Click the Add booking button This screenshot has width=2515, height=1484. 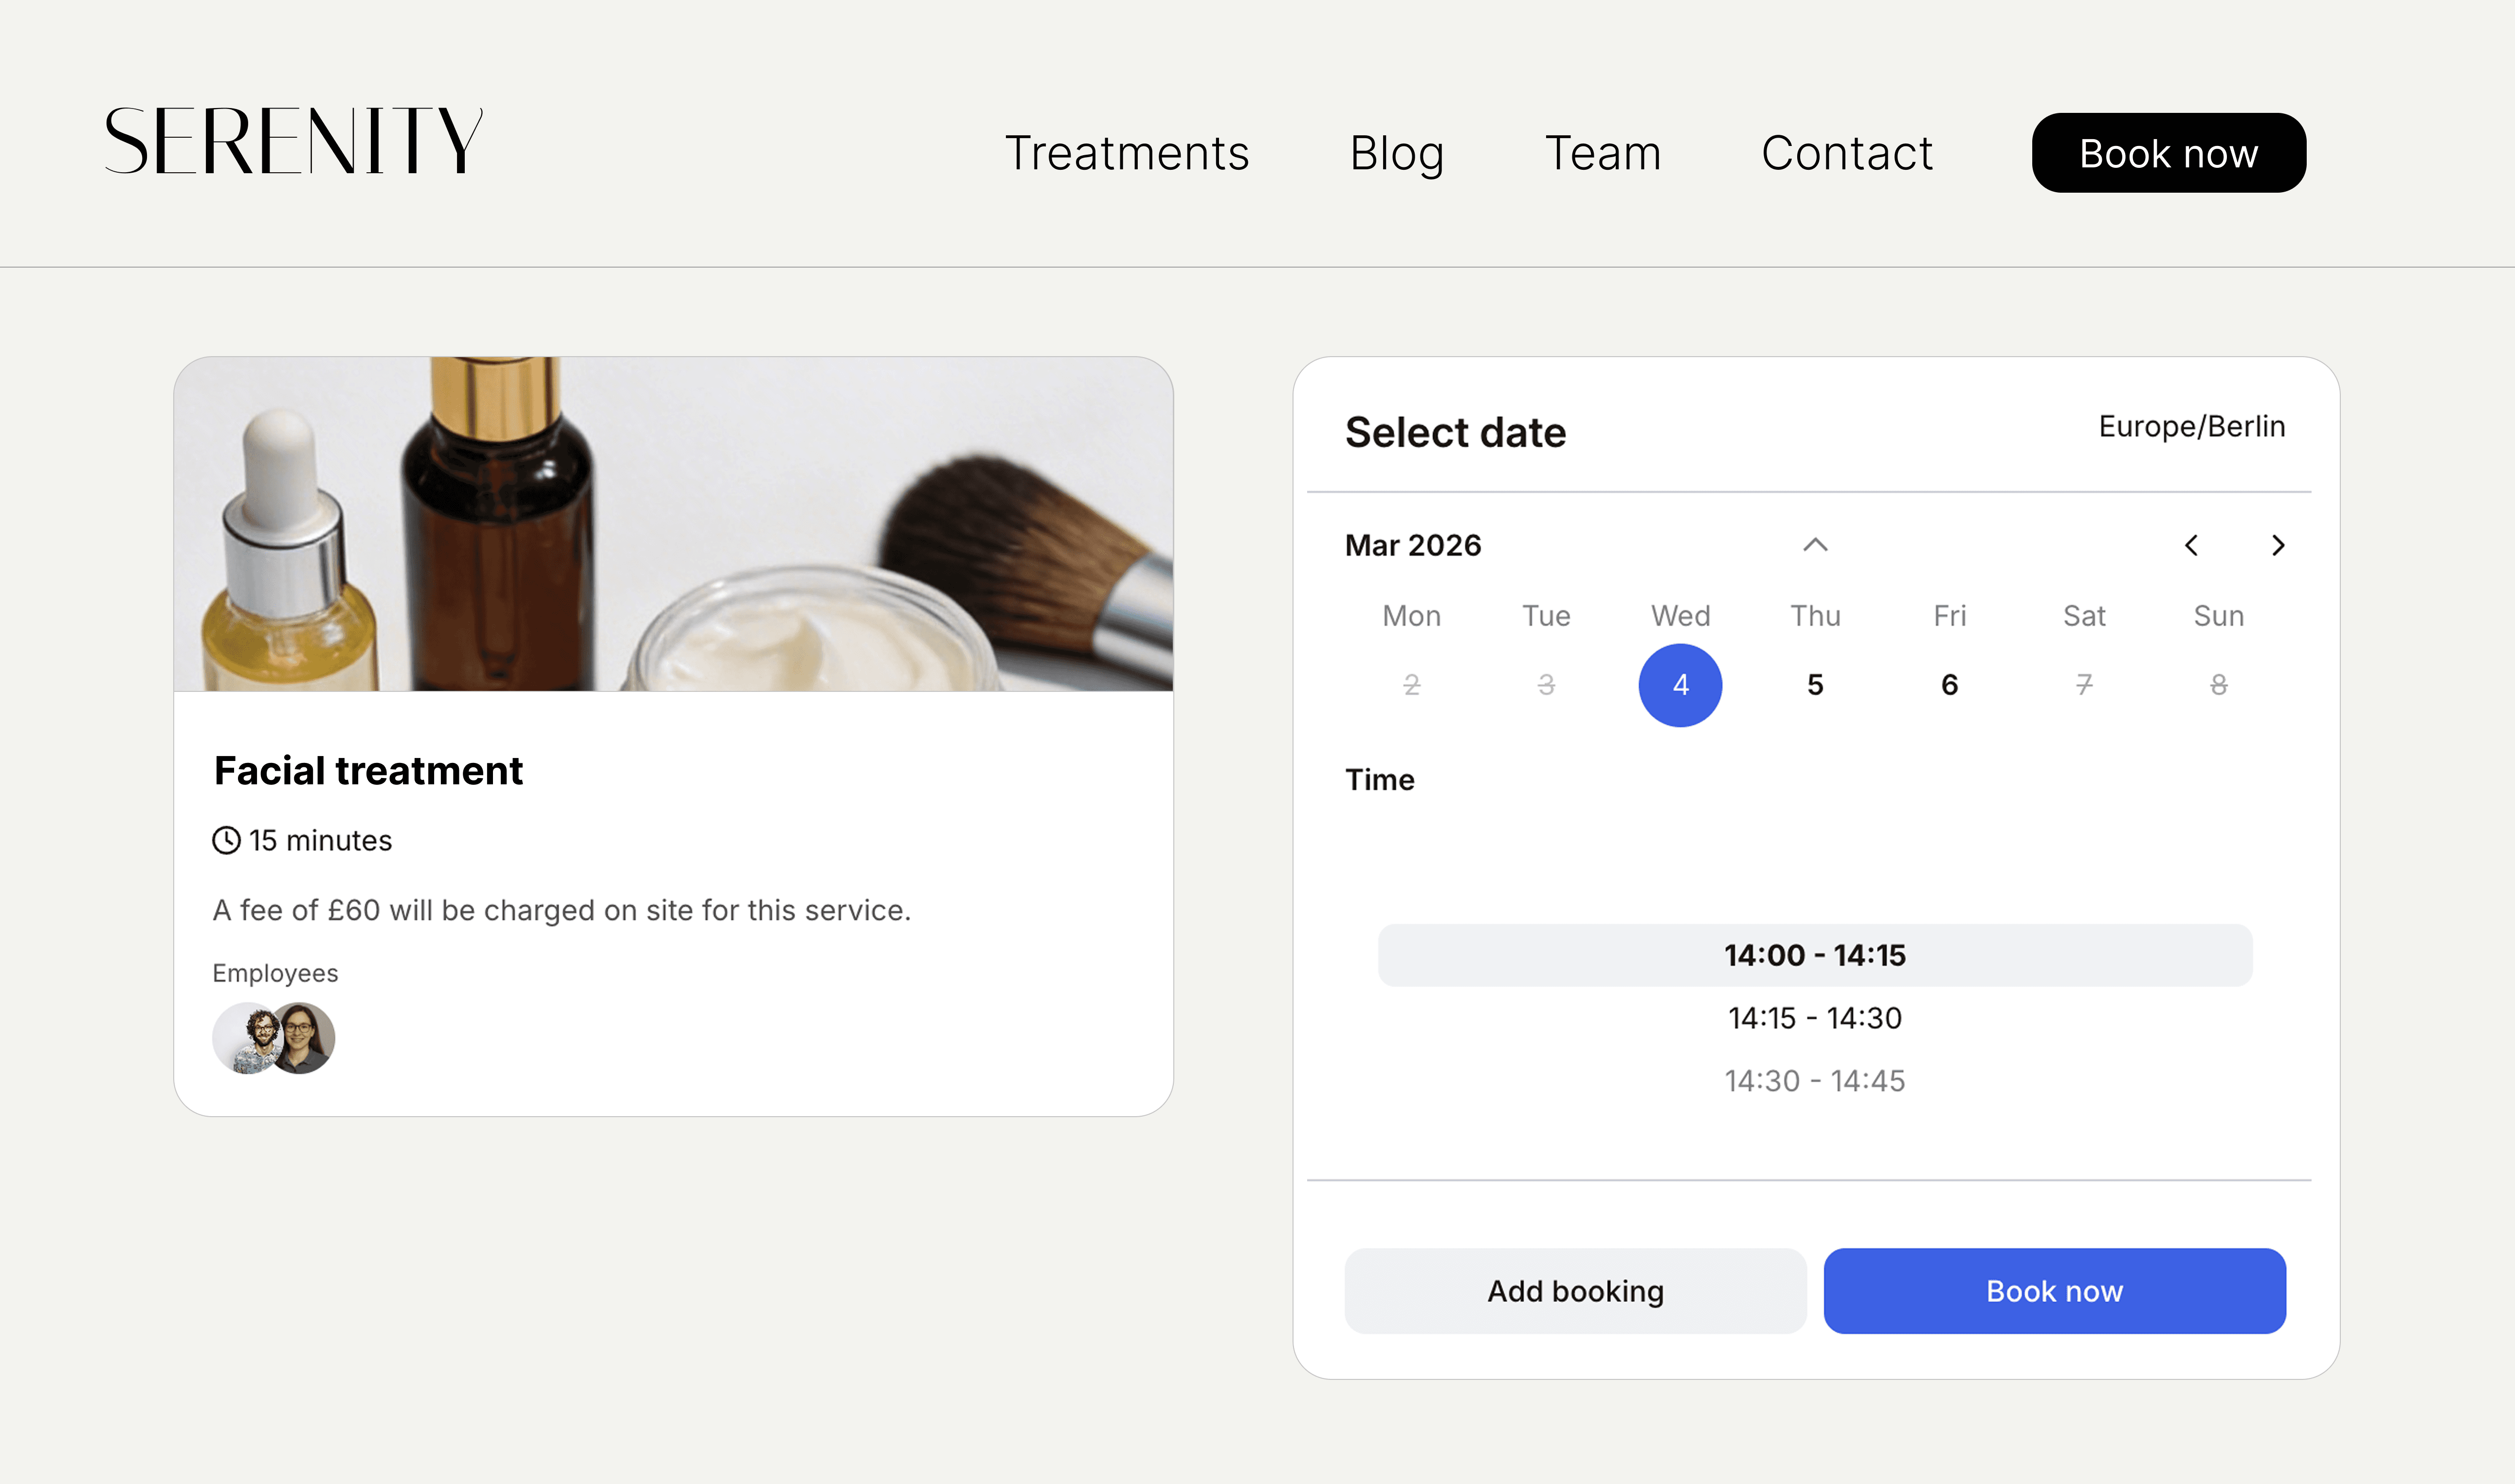coord(1574,1291)
